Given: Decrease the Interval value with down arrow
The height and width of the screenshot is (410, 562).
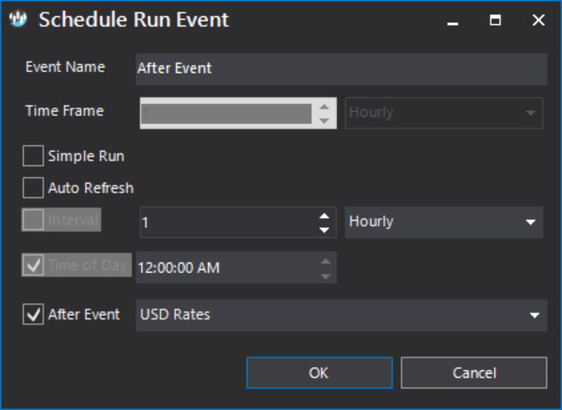Looking at the screenshot, I should [324, 230].
